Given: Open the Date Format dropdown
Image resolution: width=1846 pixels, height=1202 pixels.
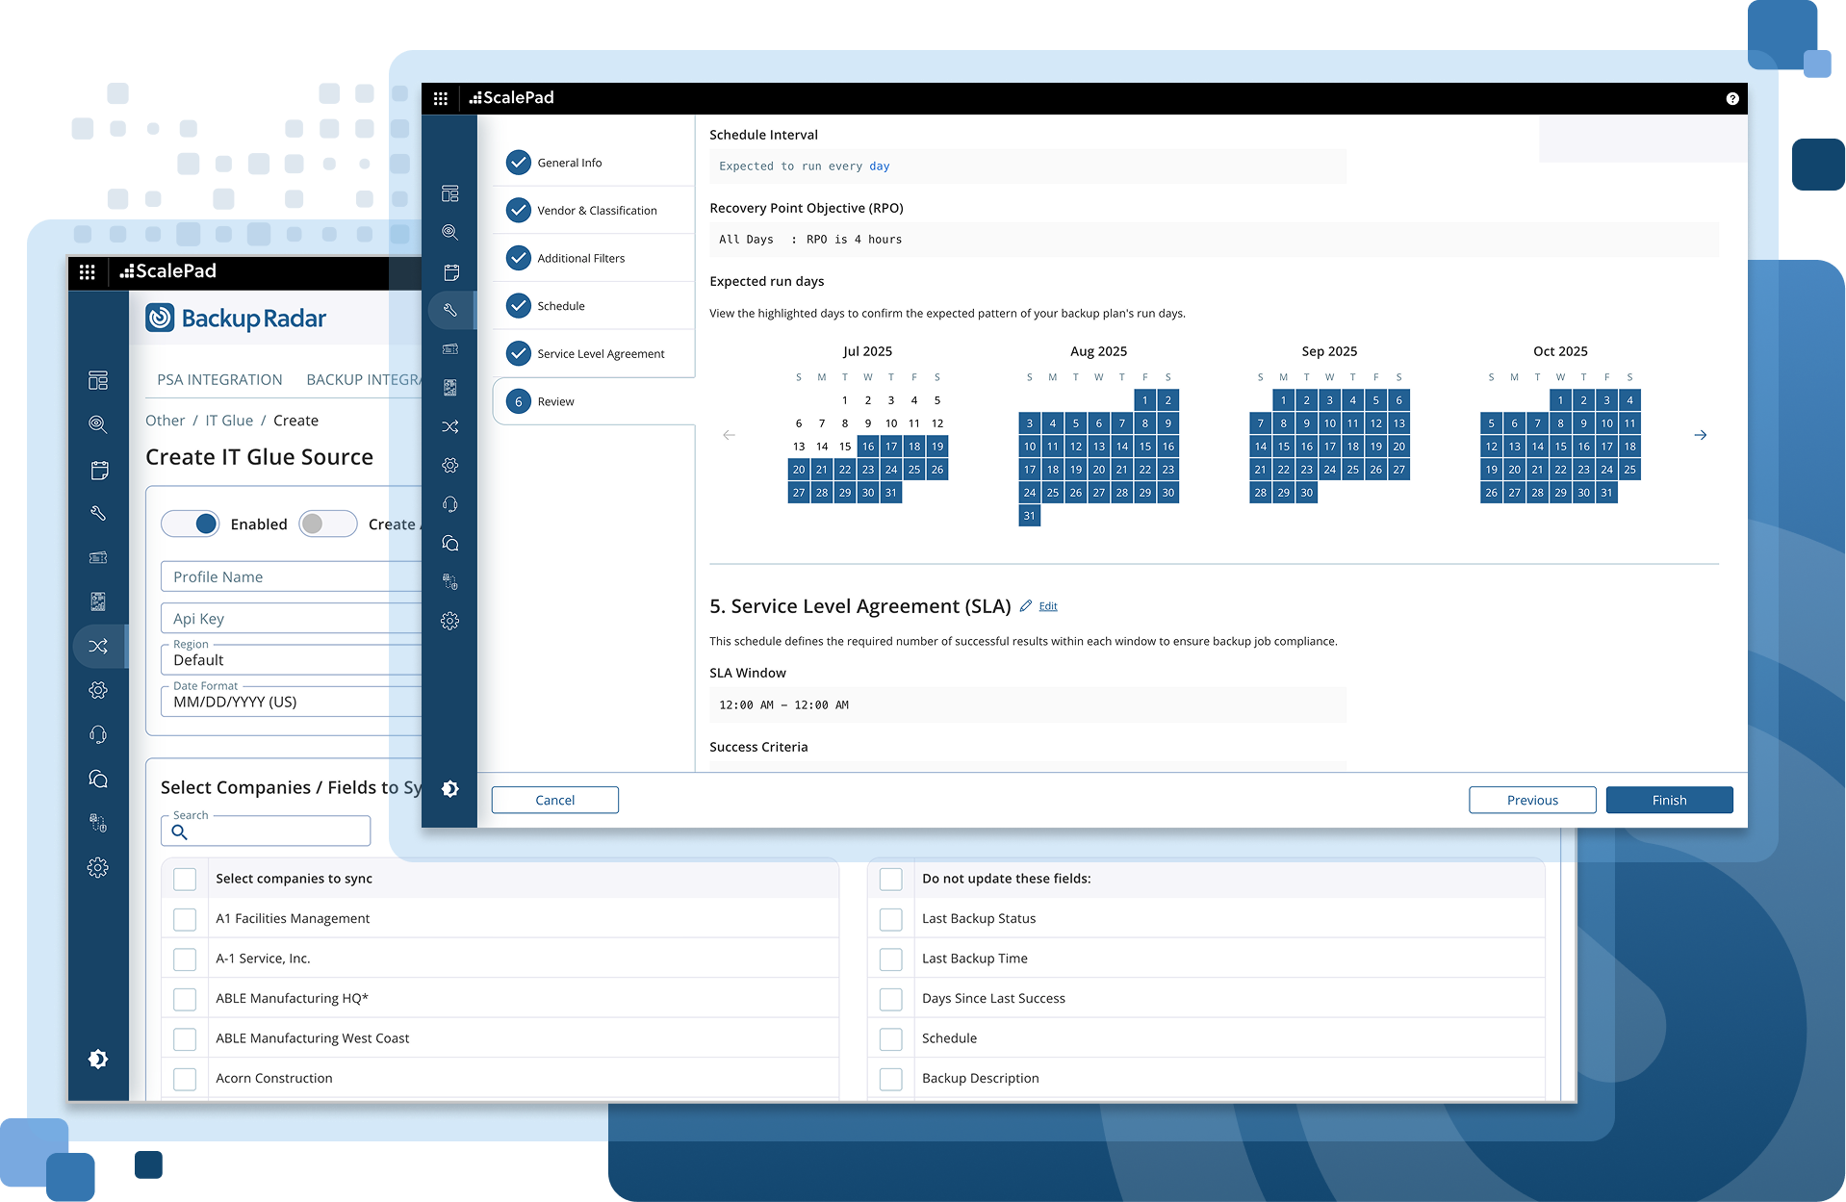Looking at the screenshot, I should (289, 702).
